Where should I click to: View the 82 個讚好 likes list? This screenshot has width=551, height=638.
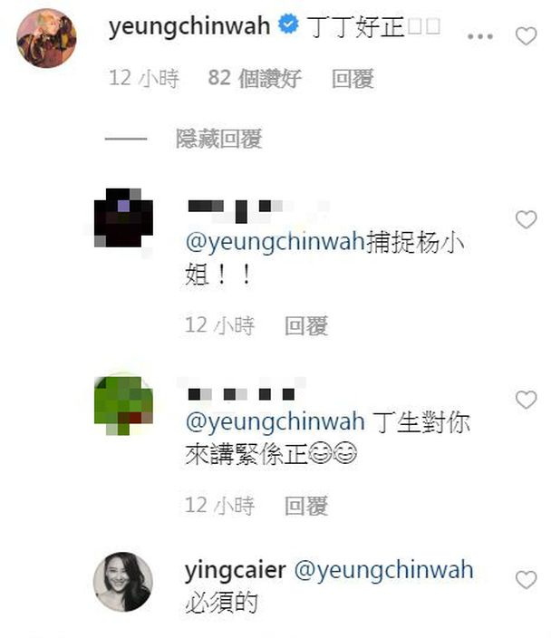click(255, 78)
